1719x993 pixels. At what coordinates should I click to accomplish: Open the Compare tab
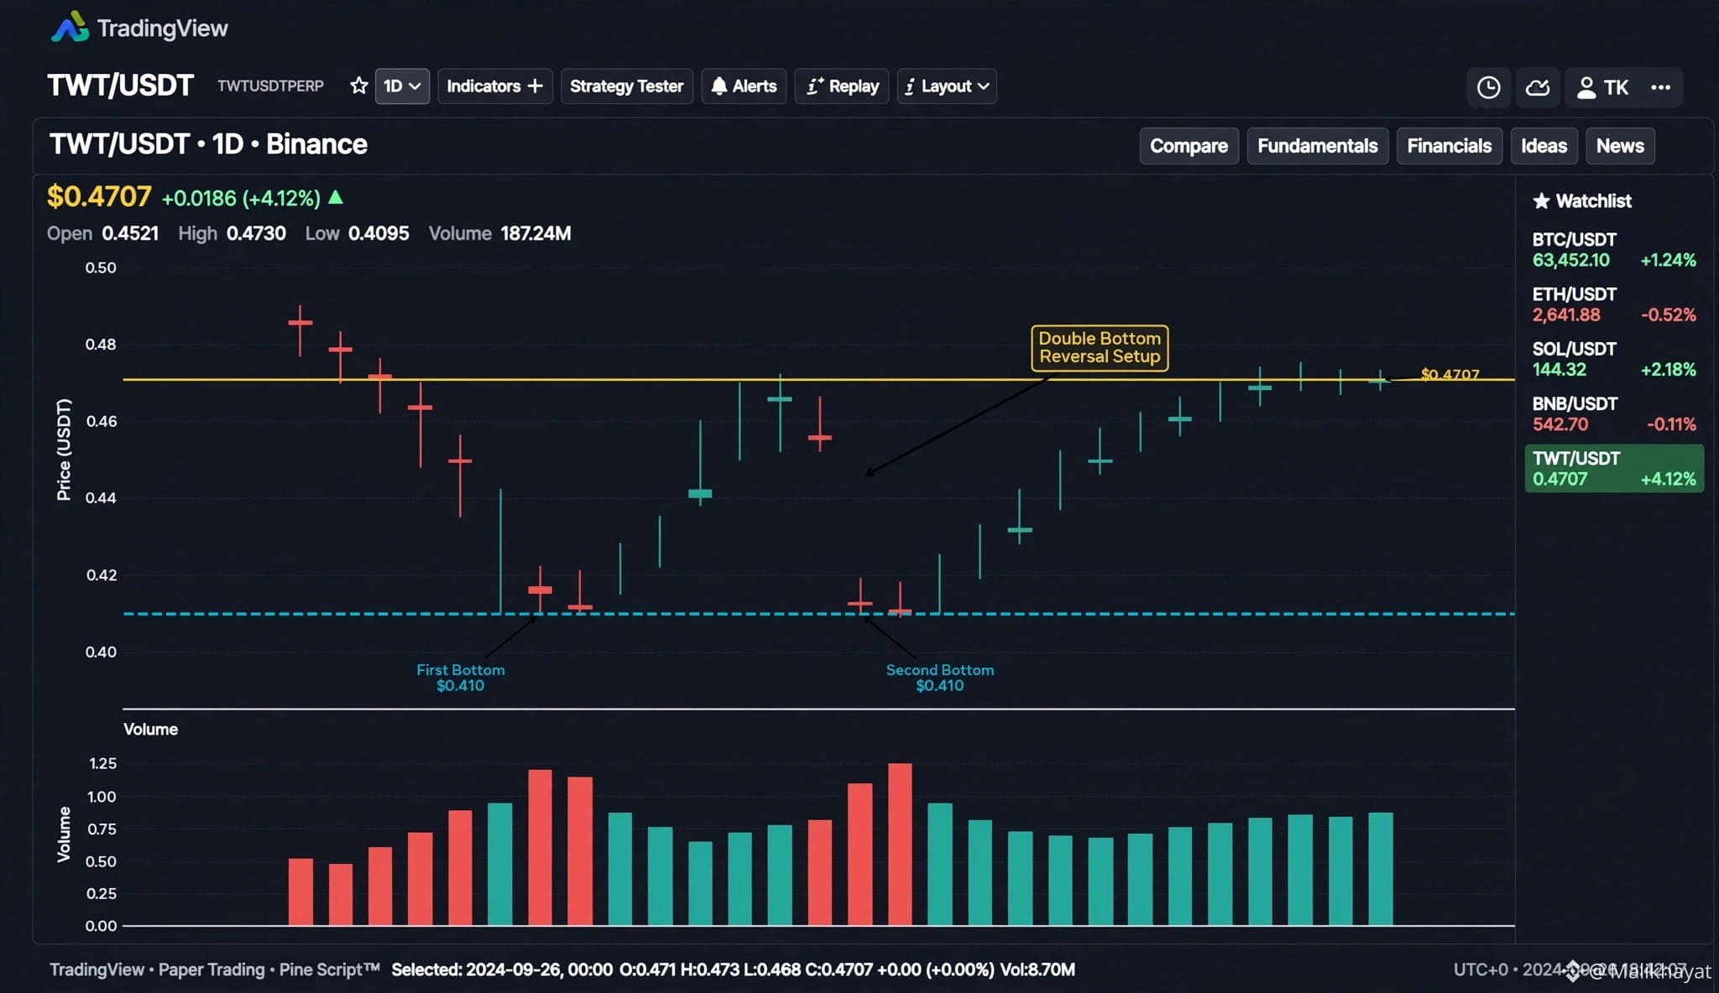1189,146
